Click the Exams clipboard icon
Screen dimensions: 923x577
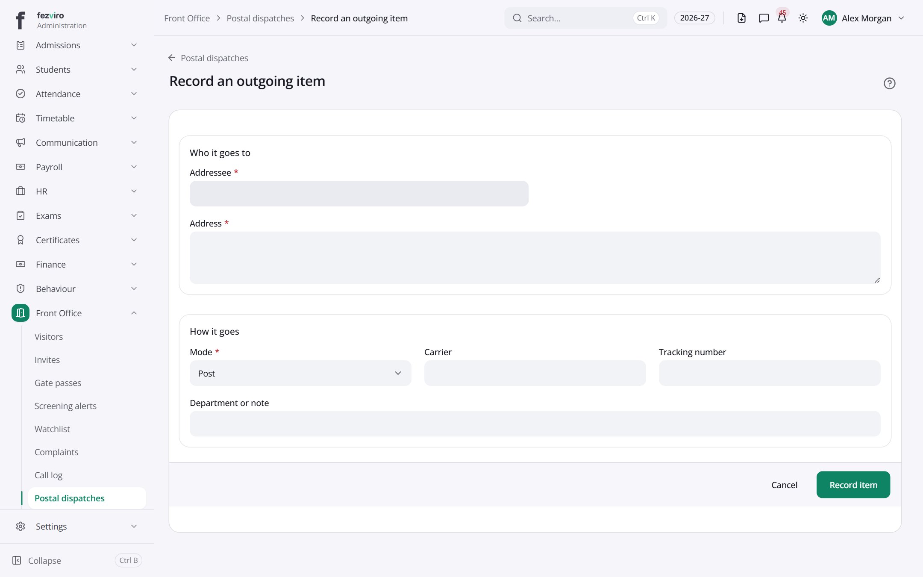pos(21,215)
